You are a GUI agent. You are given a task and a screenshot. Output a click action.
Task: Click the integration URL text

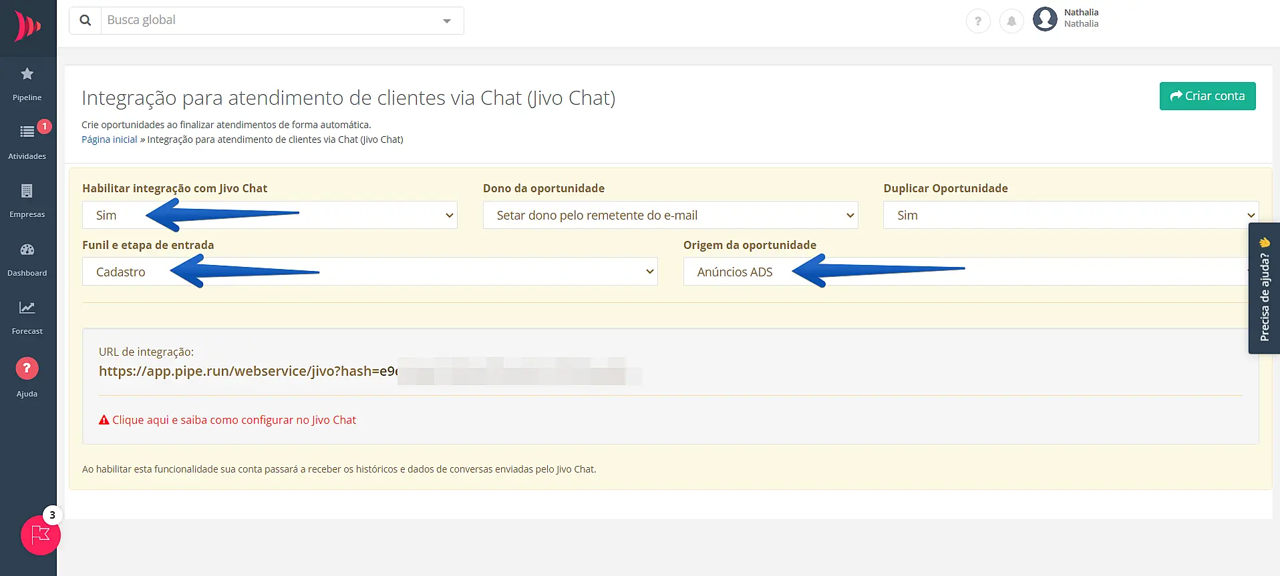point(249,371)
